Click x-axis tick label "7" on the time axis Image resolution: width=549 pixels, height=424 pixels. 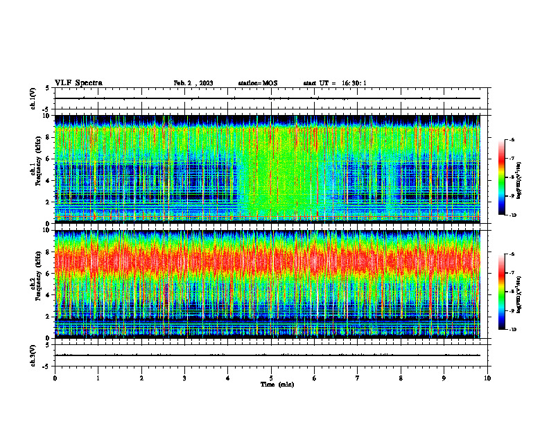click(358, 378)
